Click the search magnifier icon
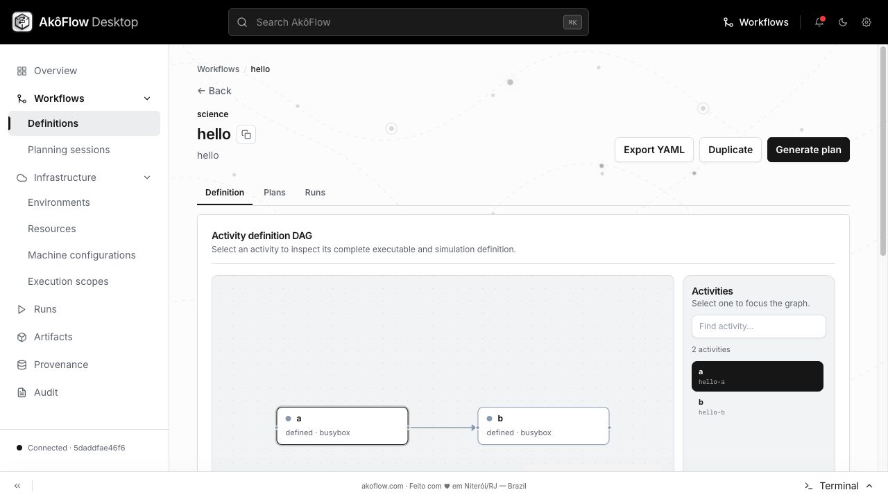Viewport: 888px width, 499px height. (242, 22)
